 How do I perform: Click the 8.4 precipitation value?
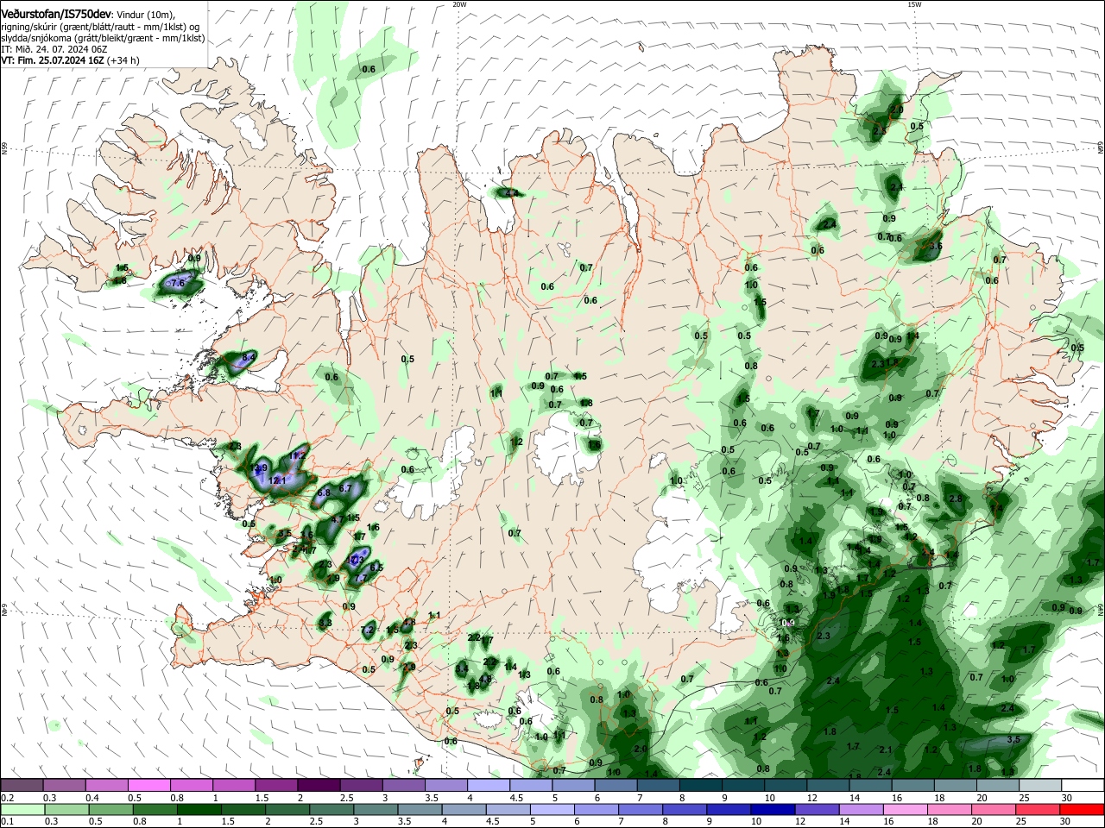[x=249, y=356]
